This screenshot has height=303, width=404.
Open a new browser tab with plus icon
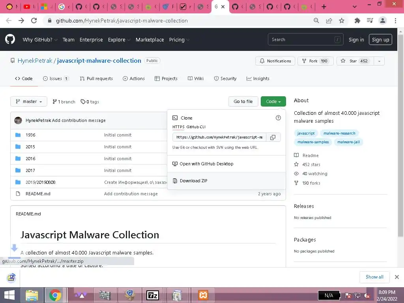(x=324, y=7)
